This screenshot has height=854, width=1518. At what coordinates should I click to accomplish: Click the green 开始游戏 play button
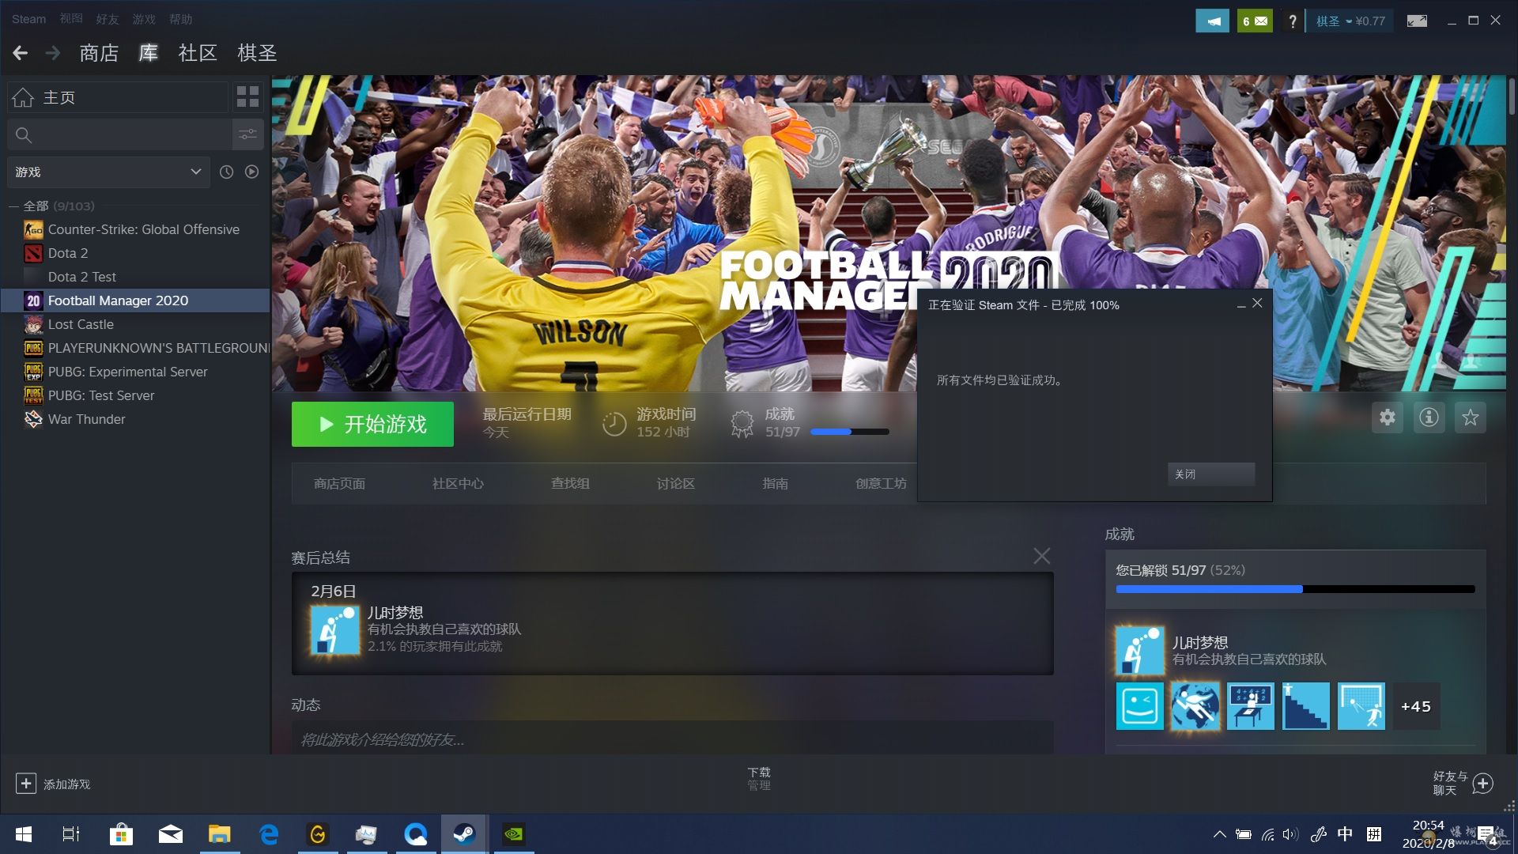tap(372, 424)
